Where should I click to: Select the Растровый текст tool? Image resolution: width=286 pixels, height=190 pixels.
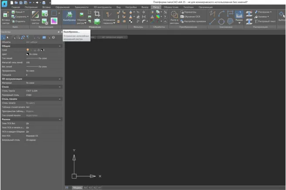pos(265,21)
